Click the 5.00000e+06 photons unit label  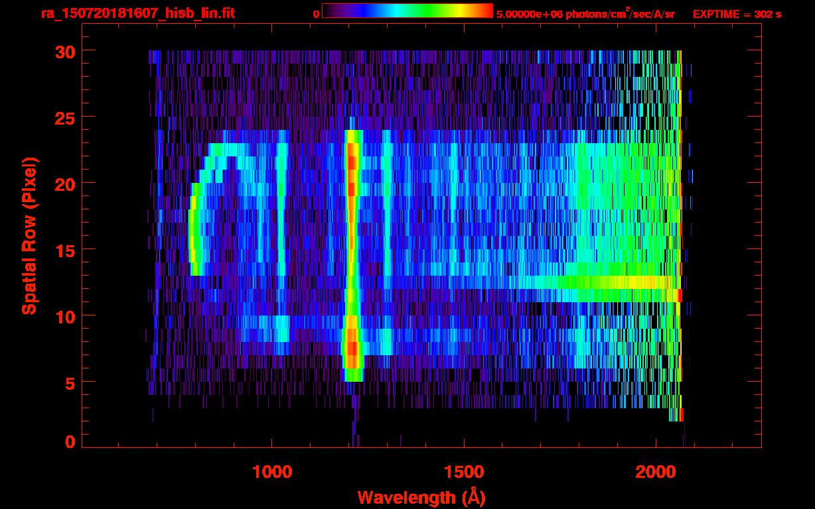click(x=585, y=14)
